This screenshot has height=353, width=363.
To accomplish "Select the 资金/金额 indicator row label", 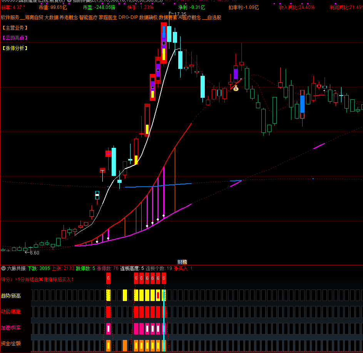I will pyautogui.click(x=11, y=343).
